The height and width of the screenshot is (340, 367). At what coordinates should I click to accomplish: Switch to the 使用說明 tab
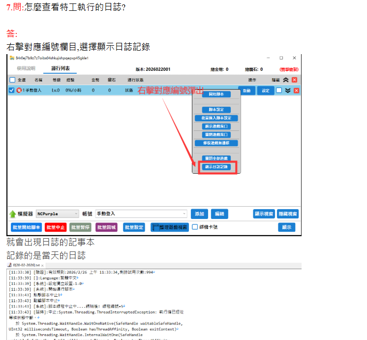[26, 68]
